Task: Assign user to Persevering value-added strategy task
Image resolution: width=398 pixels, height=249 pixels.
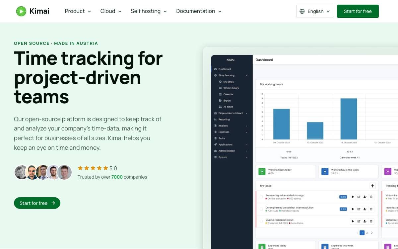Action: (x=365, y=197)
